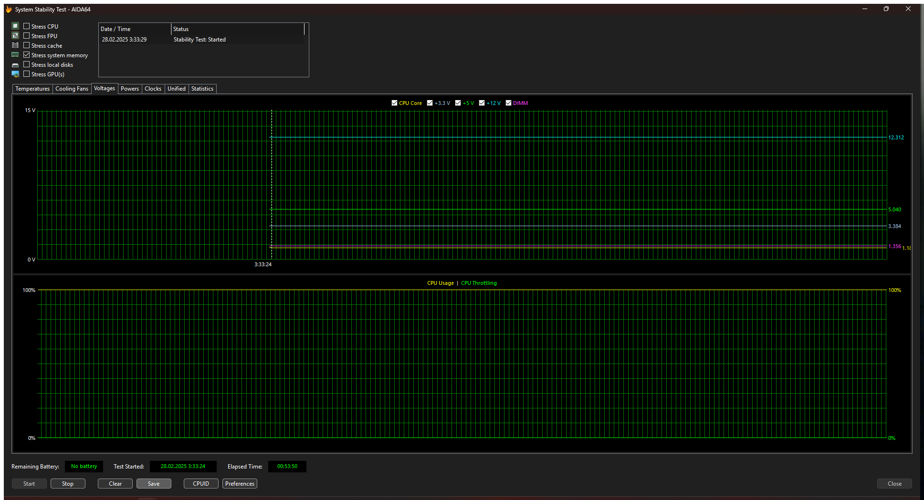924x500 pixels.
Task: Enable the Stress GPU(s) checkbox
Action: point(27,74)
